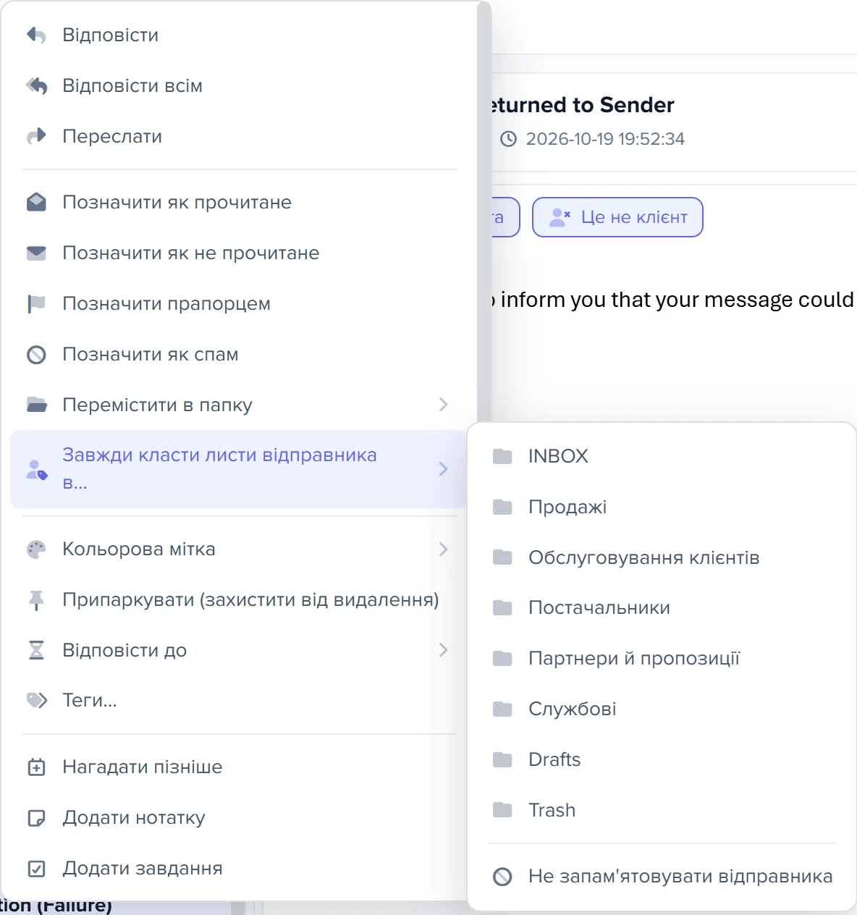Choose Додати нотатку entry
This screenshot has width=857, height=915.
[x=239, y=817]
